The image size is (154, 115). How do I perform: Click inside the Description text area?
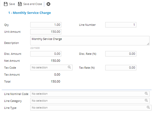pos(90,40)
